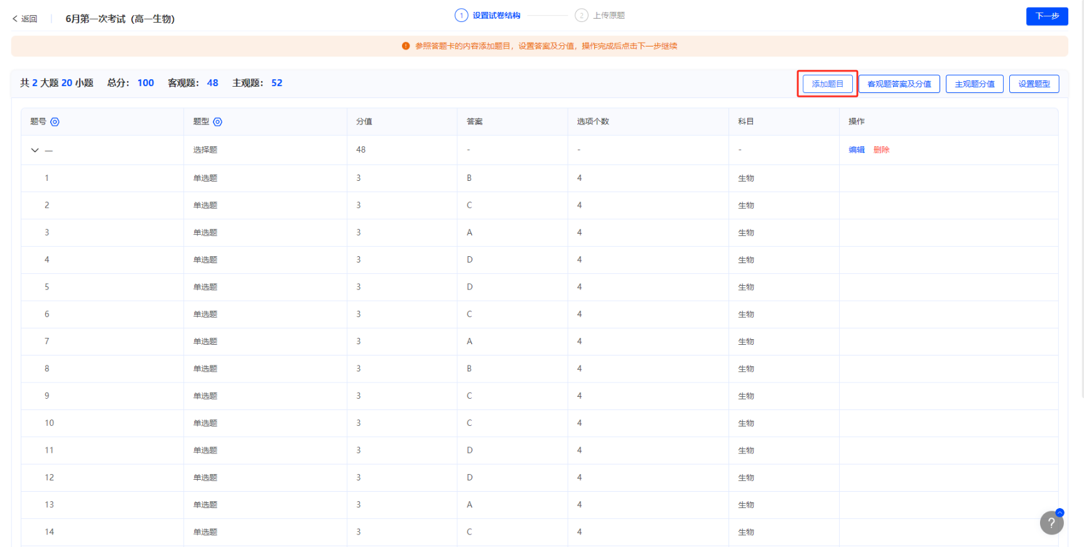Click the settings icon beside 题型 header
The height and width of the screenshot is (547, 1084).
pyautogui.click(x=217, y=122)
